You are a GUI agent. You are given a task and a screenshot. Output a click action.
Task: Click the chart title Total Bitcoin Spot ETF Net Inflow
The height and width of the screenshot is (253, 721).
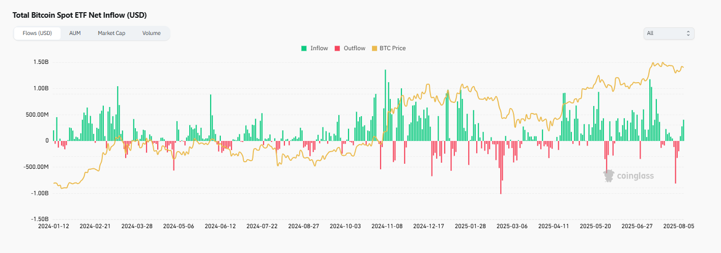coord(80,16)
